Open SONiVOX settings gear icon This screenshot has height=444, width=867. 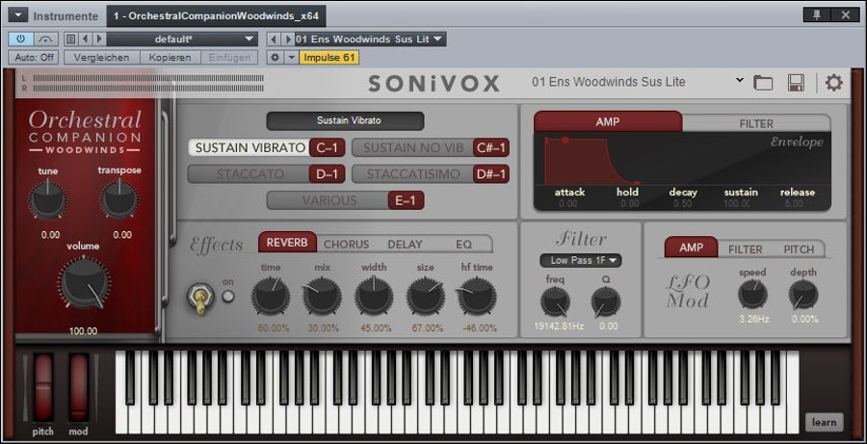(x=834, y=83)
